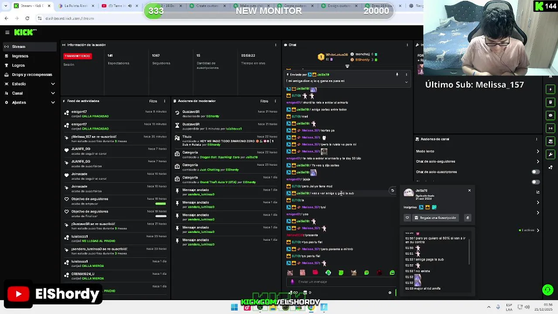Open Chat de solo-seguidores settings arrow

coord(538,161)
